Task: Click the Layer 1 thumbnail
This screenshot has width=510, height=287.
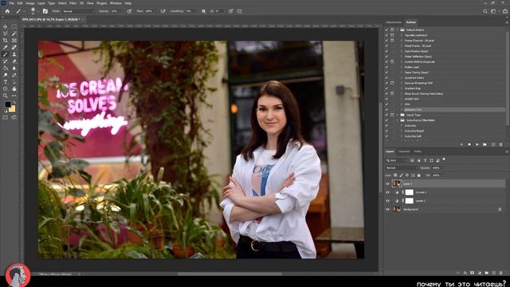Action: 397,184
